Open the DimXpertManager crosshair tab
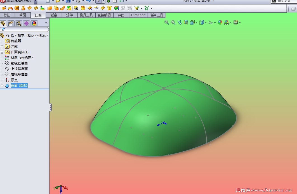Image resolution: width=297 pixels, height=194 pixels. coord(26,23)
